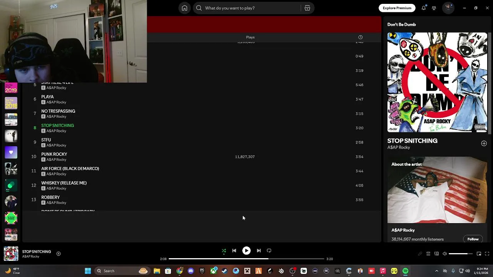The height and width of the screenshot is (277, 493).
Task: Go to Spotify Home via house icon
Action: coord(184,8)
